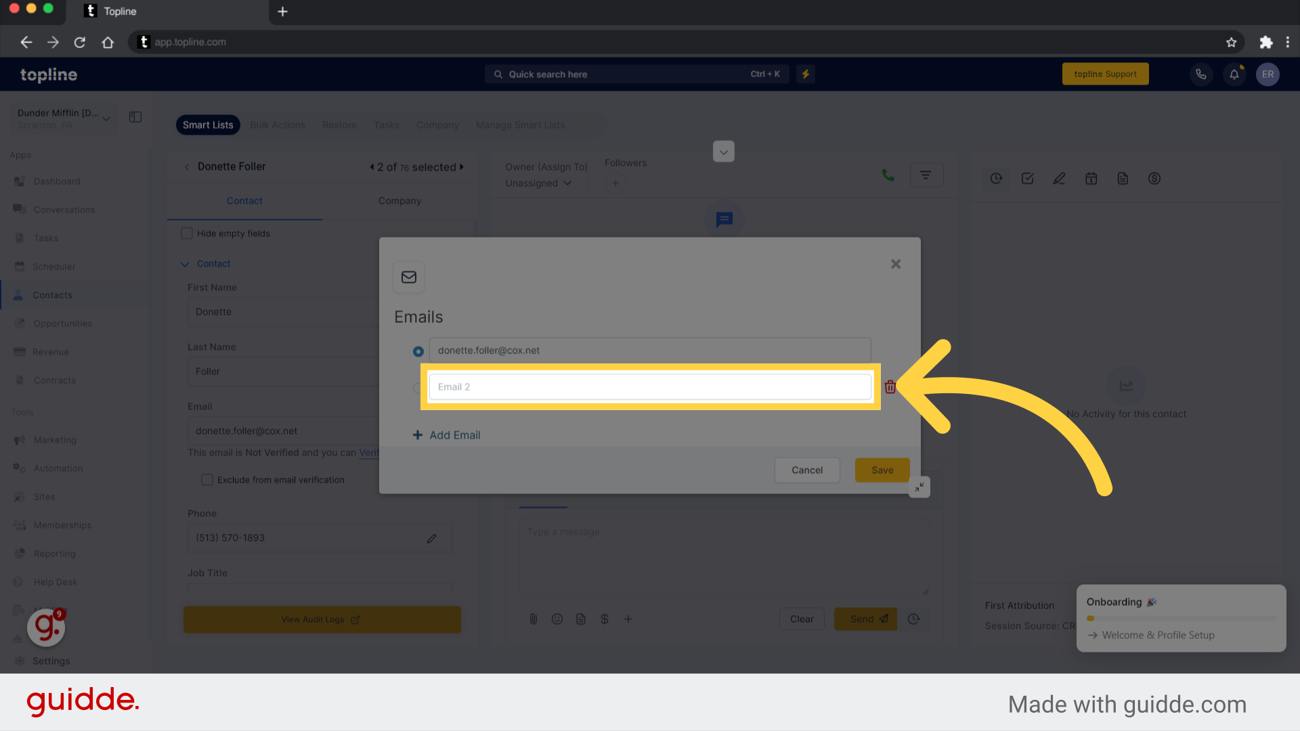Switch to the Company tab

point(399,200)
